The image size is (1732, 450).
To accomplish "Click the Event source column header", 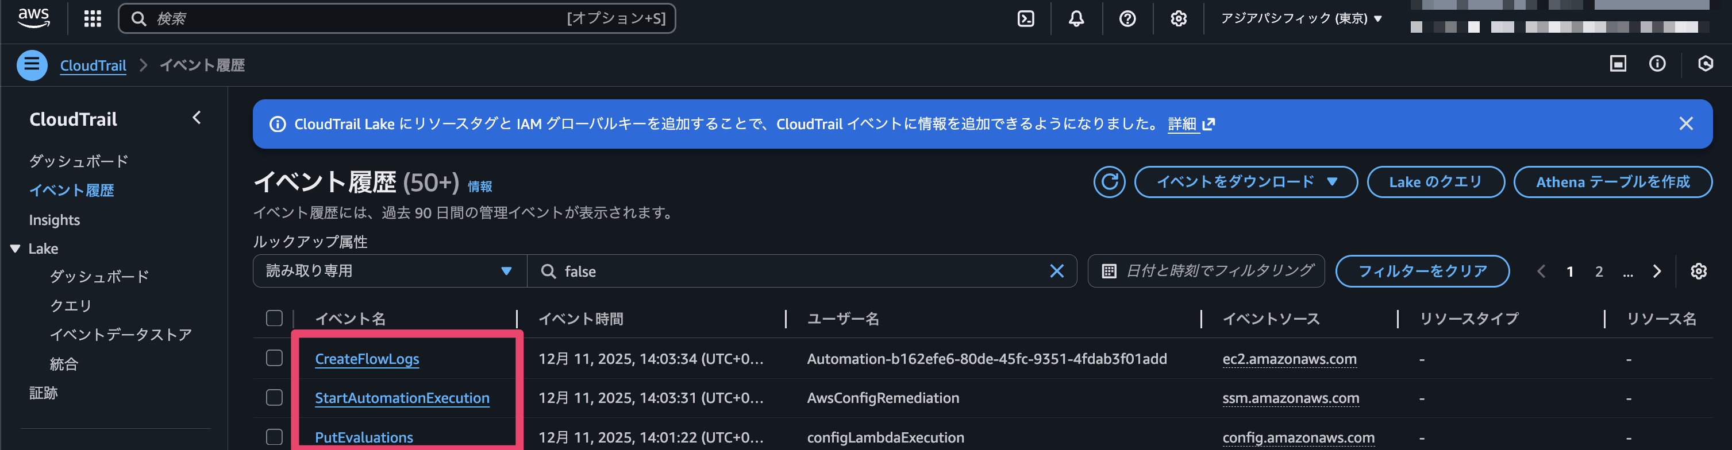I will [1271, 319].
